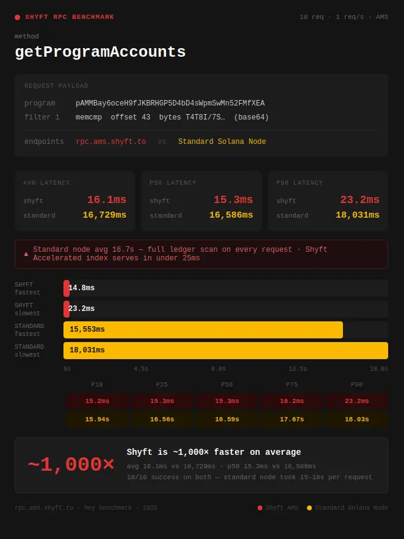The image size is (404, 539).
Task: Click the 16.59s P50 standard cell
Action: pyautogui.click(x=227, y=419)
